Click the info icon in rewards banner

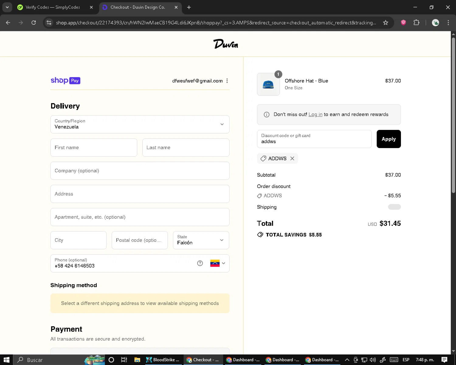point(267,115)
